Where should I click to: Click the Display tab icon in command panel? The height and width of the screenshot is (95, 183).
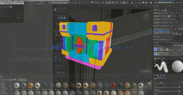[166, 10]
